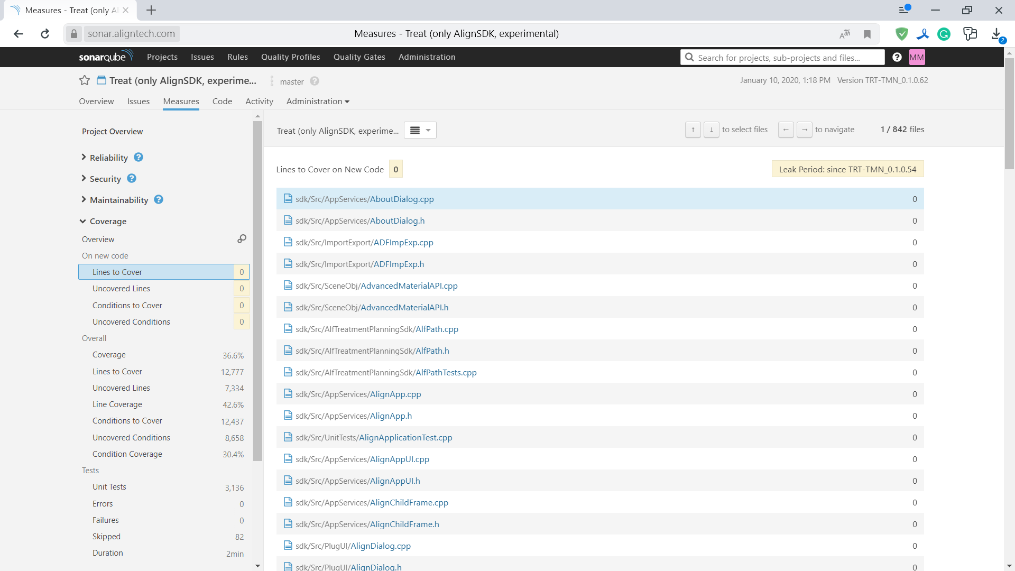Click the magnifier icon next to Coverage Overview
Image resolution: width=1015 pixels, height=571 pixels.
(242, 239)
